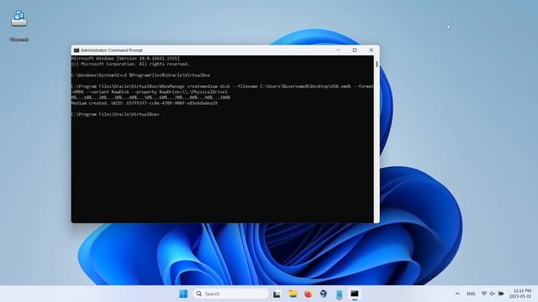This screenshot has width=538, height=302.
Task: Close the Administrator Command Prompt window
Action: [x=372, y=50]
